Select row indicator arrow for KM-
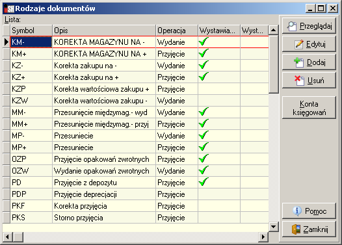Viewport: 342px width, 245px height. point(7,42)
